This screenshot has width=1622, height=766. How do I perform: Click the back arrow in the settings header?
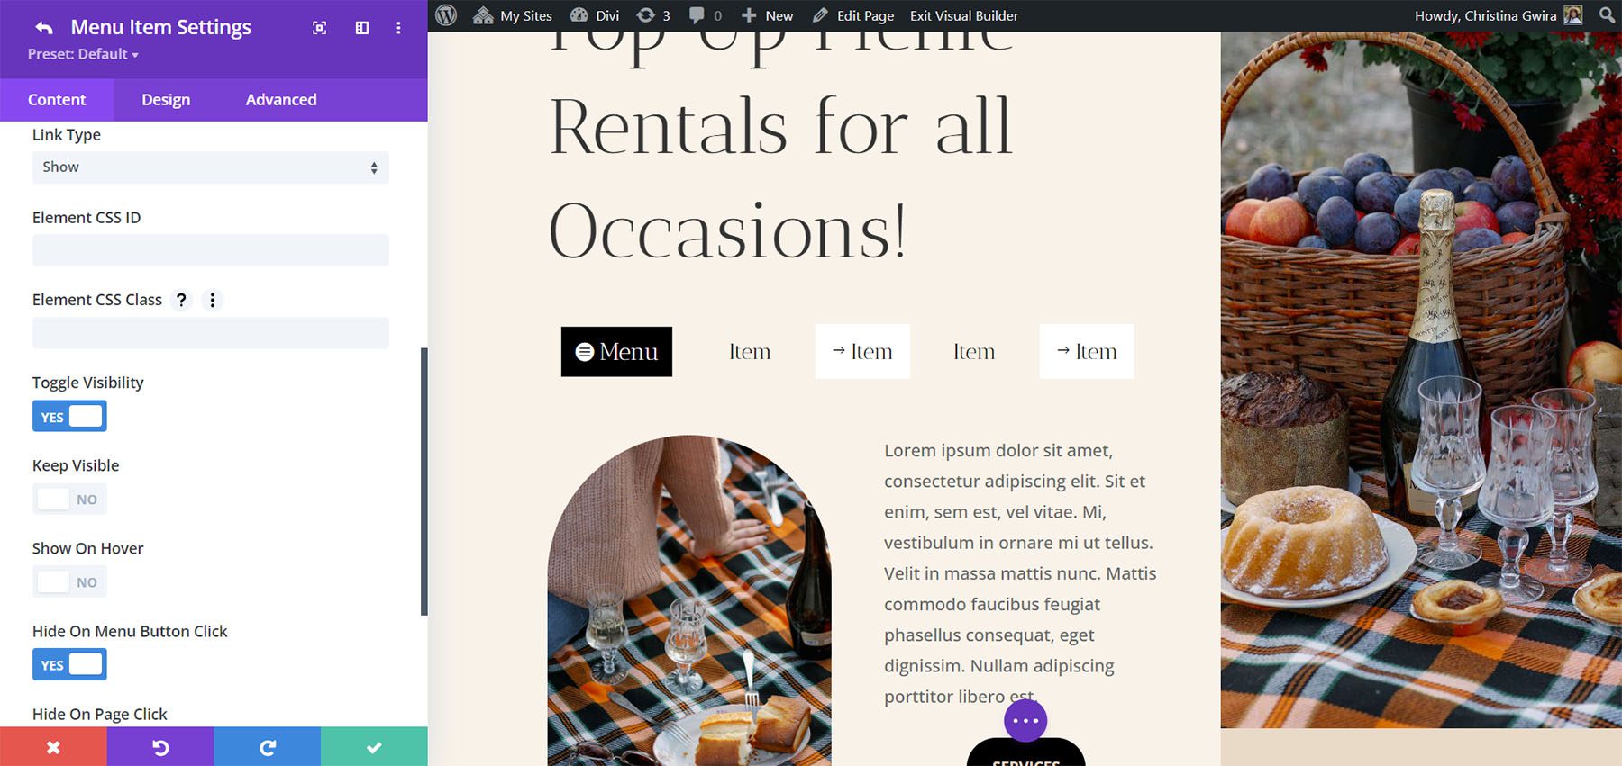(43, 28)
